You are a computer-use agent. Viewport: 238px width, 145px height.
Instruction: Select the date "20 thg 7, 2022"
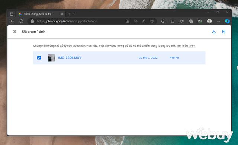[x=148, y=58]
